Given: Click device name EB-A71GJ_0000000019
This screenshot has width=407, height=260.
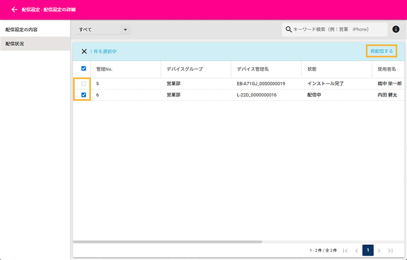Looking at the screenshot, I should point(261,83).
